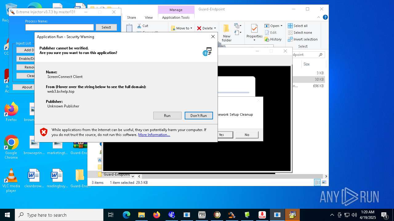The image size is (394, 221).
Task: Switch to Details view icon in status bar
Action: tap(317, 182)
